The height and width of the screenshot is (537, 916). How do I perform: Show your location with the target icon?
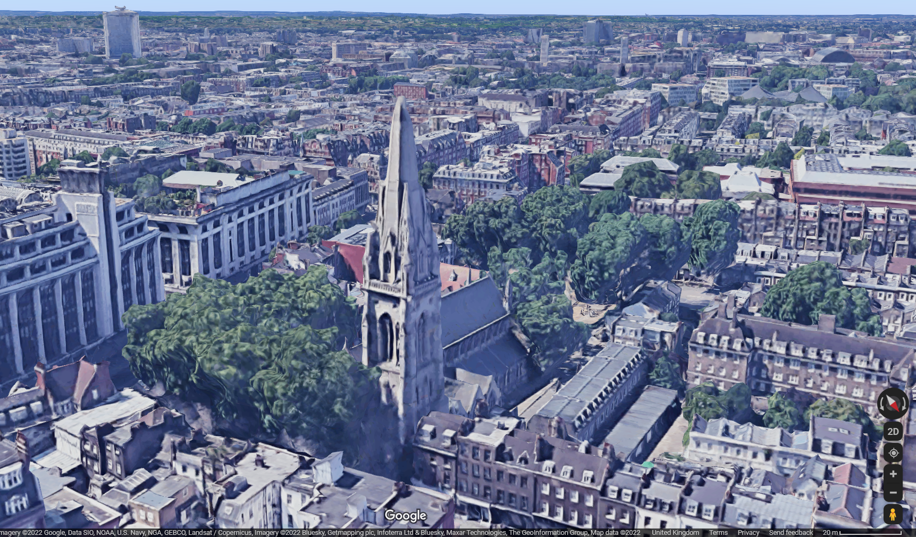coord(893,452)
